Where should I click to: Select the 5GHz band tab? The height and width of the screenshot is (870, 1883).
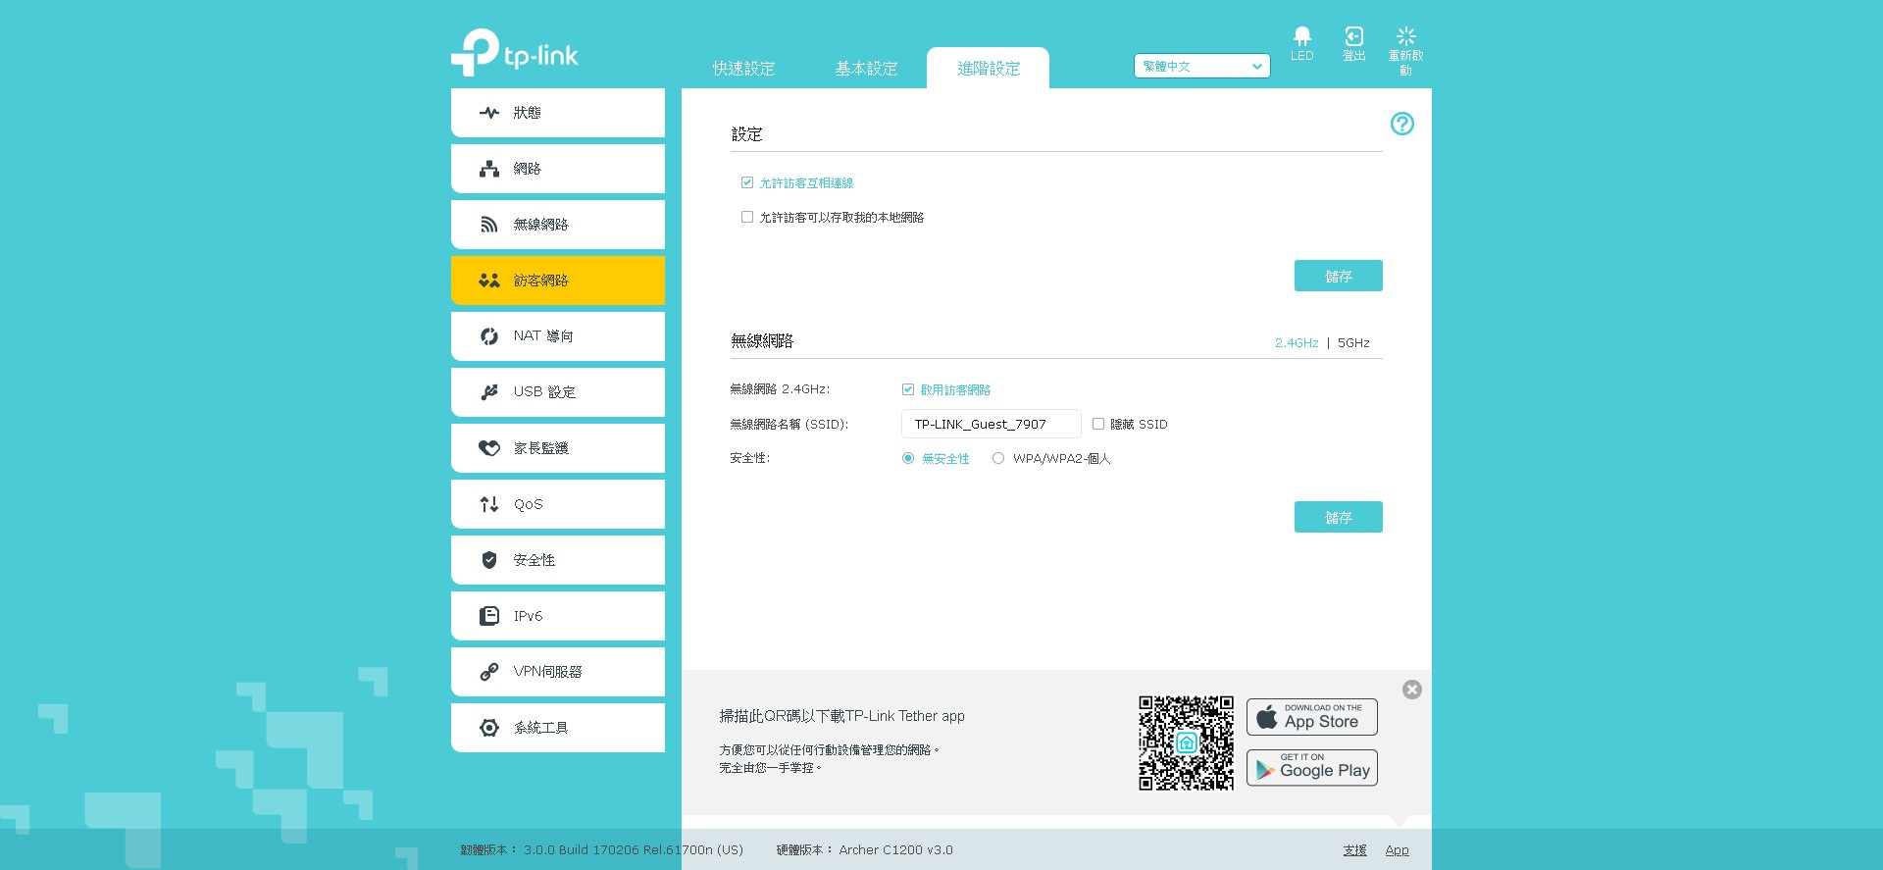1353,342
